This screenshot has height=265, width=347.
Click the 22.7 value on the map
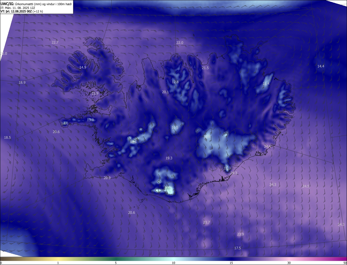pyautogui.click(x=55, y=42)
